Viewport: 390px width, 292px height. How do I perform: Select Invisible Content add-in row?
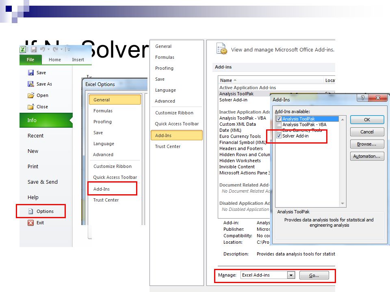237,167
